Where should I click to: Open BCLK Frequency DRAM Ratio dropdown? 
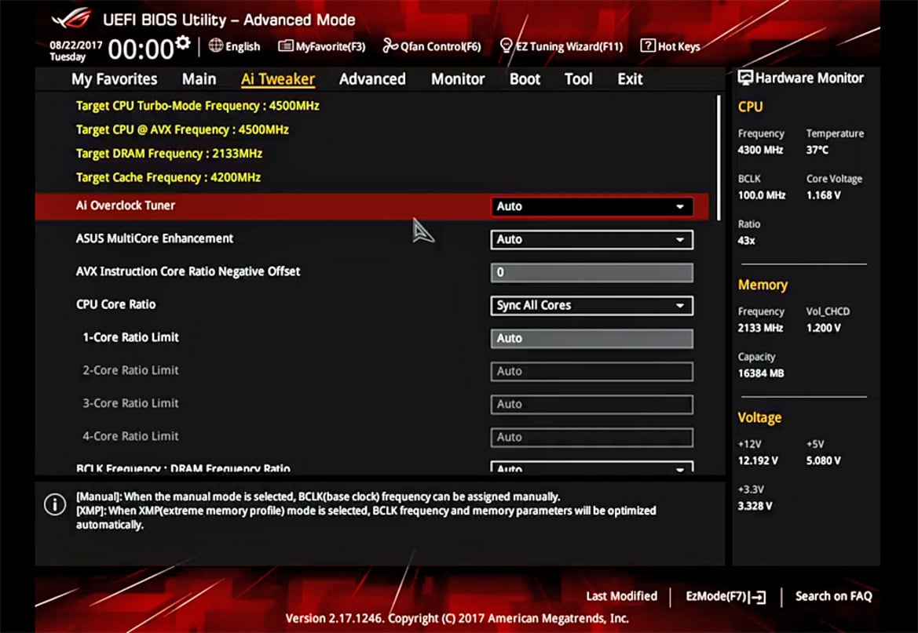click(592, 467)
